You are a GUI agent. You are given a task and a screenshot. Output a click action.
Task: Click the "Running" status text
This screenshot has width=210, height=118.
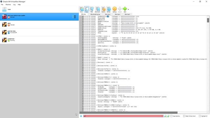coord(12,40)
